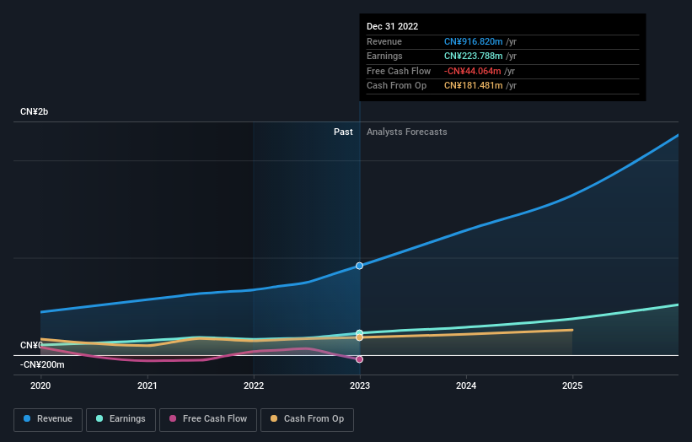This screenshot has width=692, height=442.
Task: Toggle the Free Cash Flow legend button
Action: 208,419
